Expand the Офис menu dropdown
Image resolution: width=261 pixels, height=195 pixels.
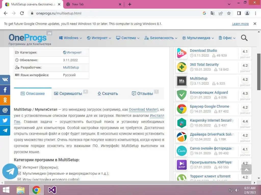(227, 38)
